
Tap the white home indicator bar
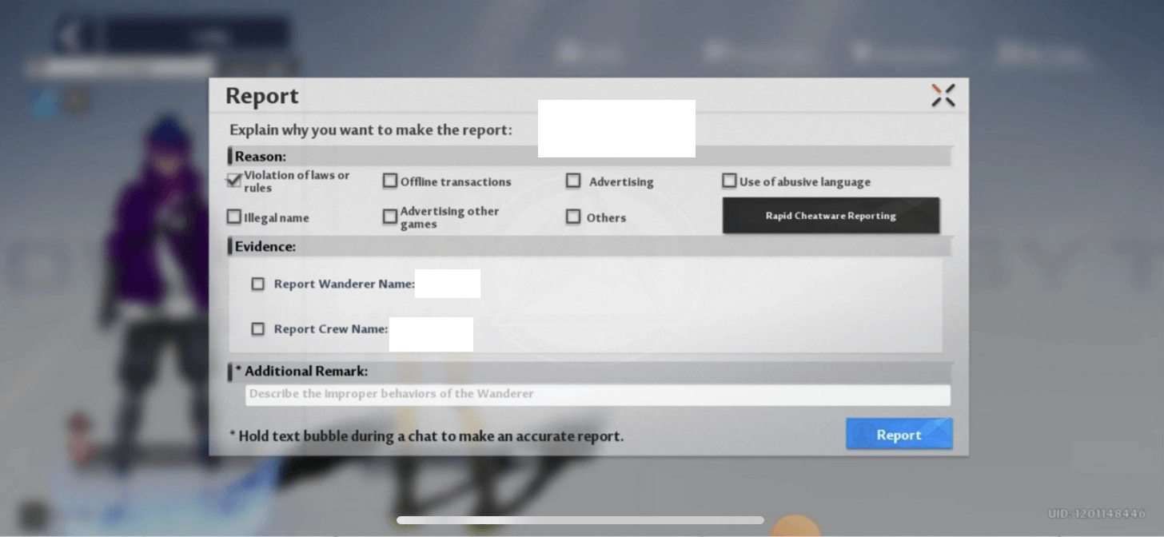[x=580, y=520]
